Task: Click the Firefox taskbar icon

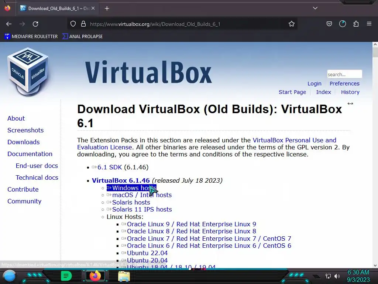Action: (x=95, y=276)
